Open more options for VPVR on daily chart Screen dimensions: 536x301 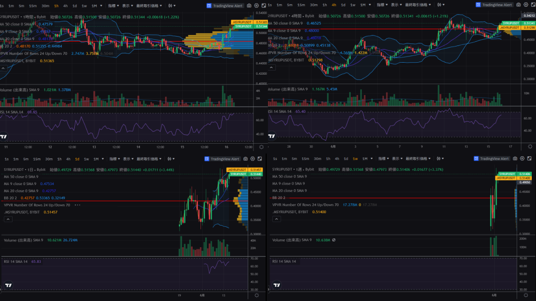pos(77,205)
